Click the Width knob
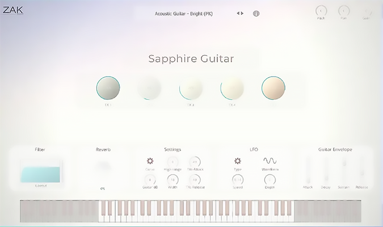The height and width of the screenshot is (227, 383). click(x=172, y=180)
